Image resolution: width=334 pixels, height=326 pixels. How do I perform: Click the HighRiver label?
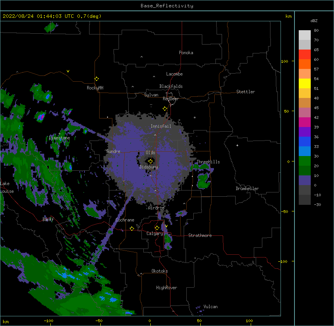click(x=167, y=288)
